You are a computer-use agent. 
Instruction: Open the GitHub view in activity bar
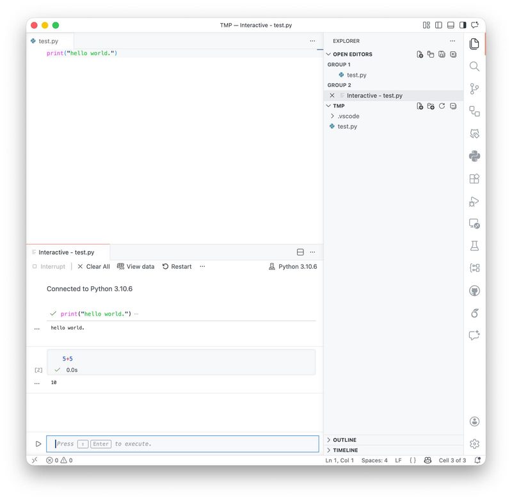[x=474, y=291]
